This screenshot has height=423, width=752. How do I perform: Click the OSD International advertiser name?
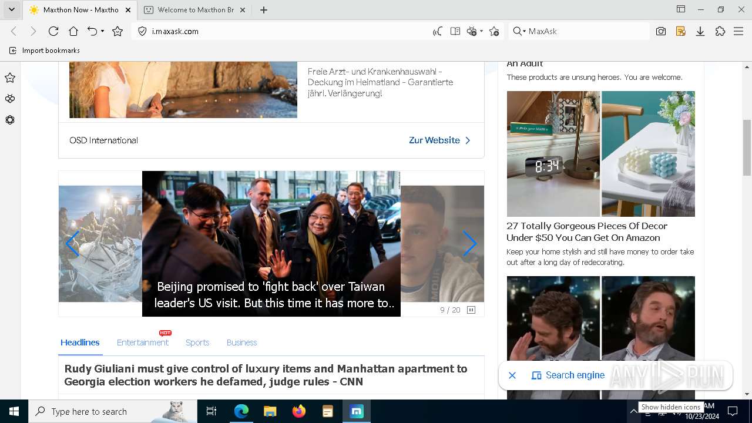pyautogui.click(x=103, y=140)
